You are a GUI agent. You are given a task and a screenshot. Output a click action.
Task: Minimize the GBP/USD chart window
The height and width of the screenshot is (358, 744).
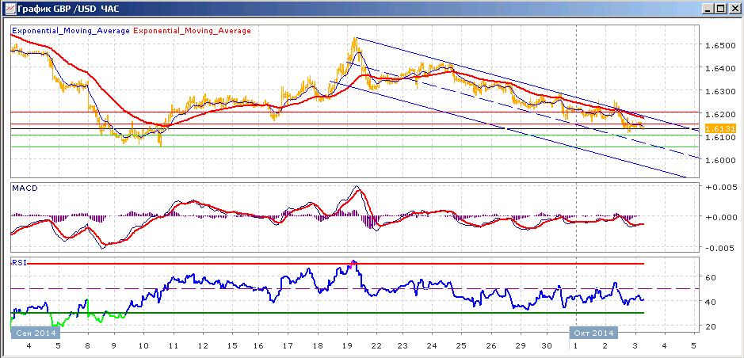point(707,9)
